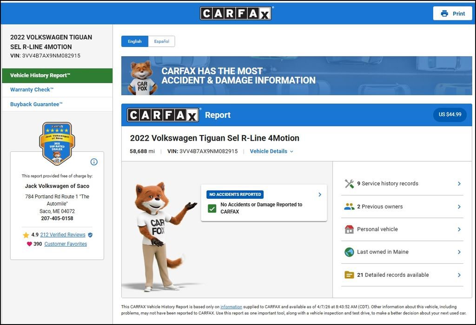Click the Car Fox accident information banner
This screenshot has height=325, width=476.
(296, 76)
